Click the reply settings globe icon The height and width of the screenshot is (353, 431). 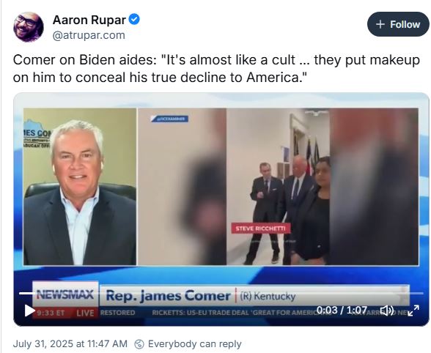[139, 344]
